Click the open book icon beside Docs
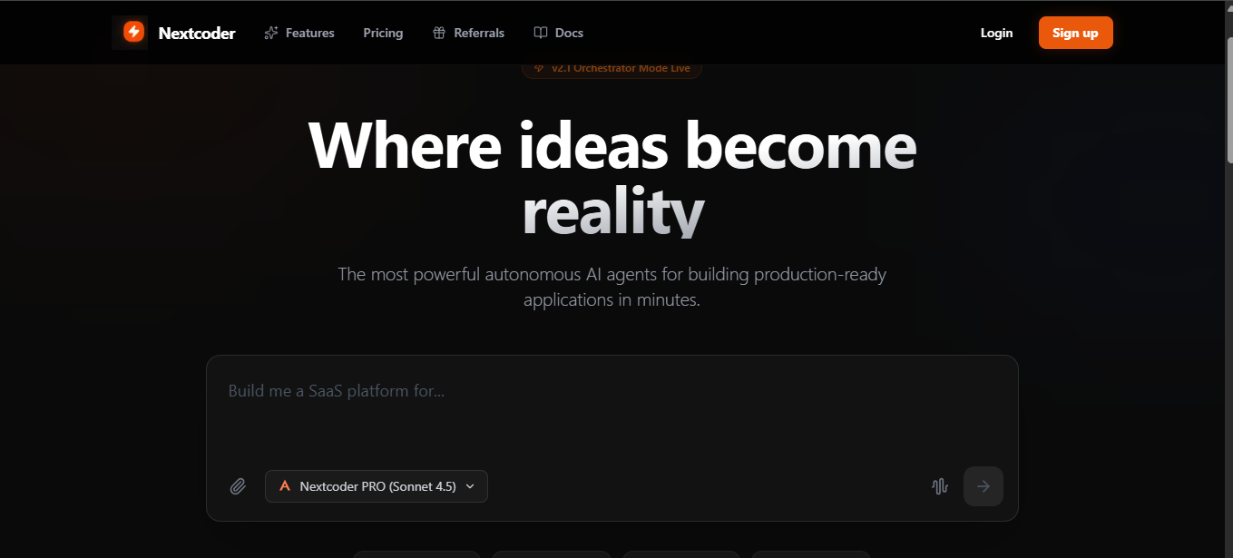Viewport: 1233px width, 558px height. tap(541, 33)
